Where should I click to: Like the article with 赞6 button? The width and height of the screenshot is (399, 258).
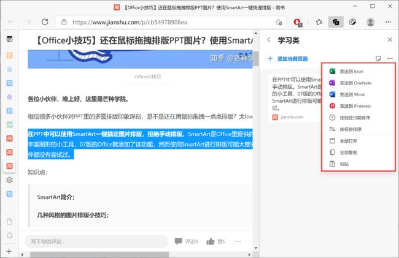216,241
